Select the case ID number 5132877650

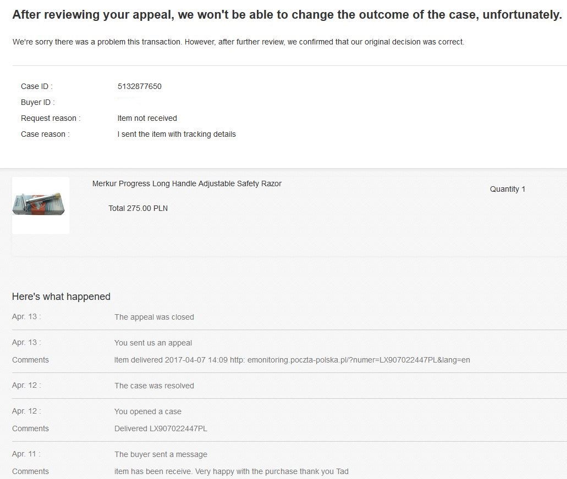(x=140, y=86)
